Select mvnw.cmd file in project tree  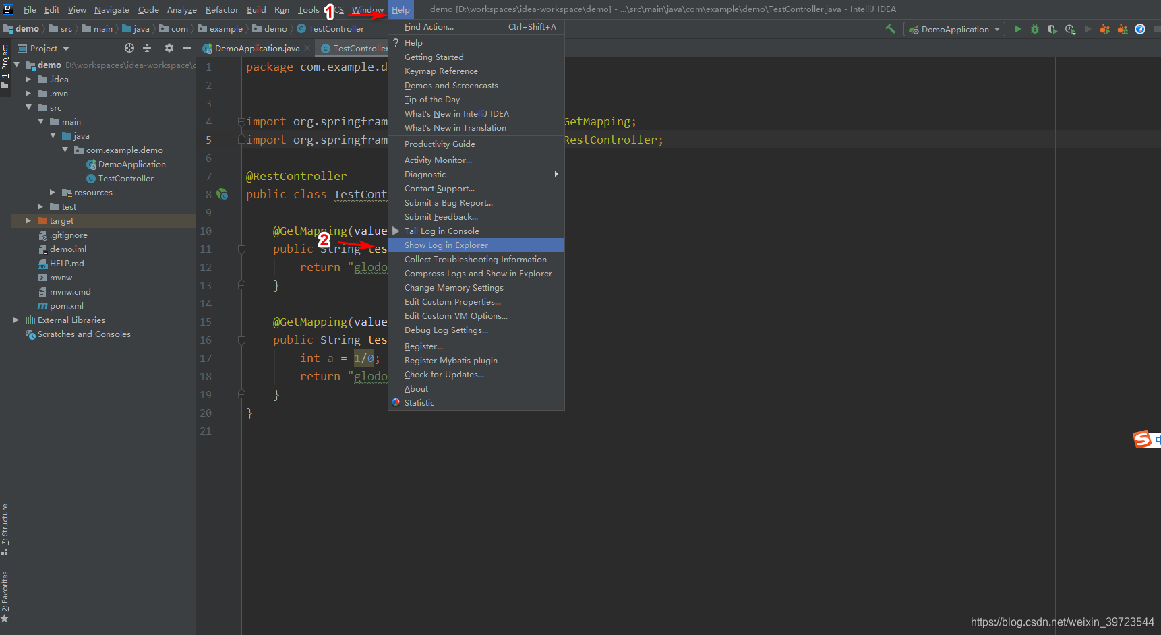(x=64, y=291)
